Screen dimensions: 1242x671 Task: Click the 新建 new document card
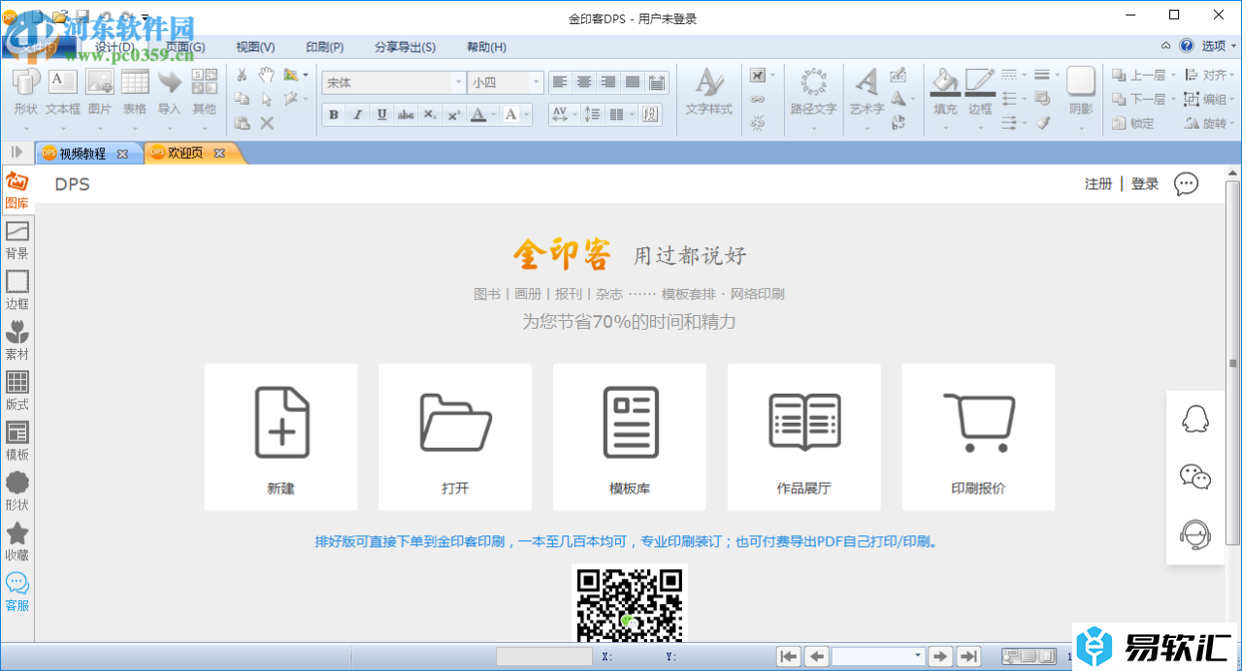pos(280,437)
